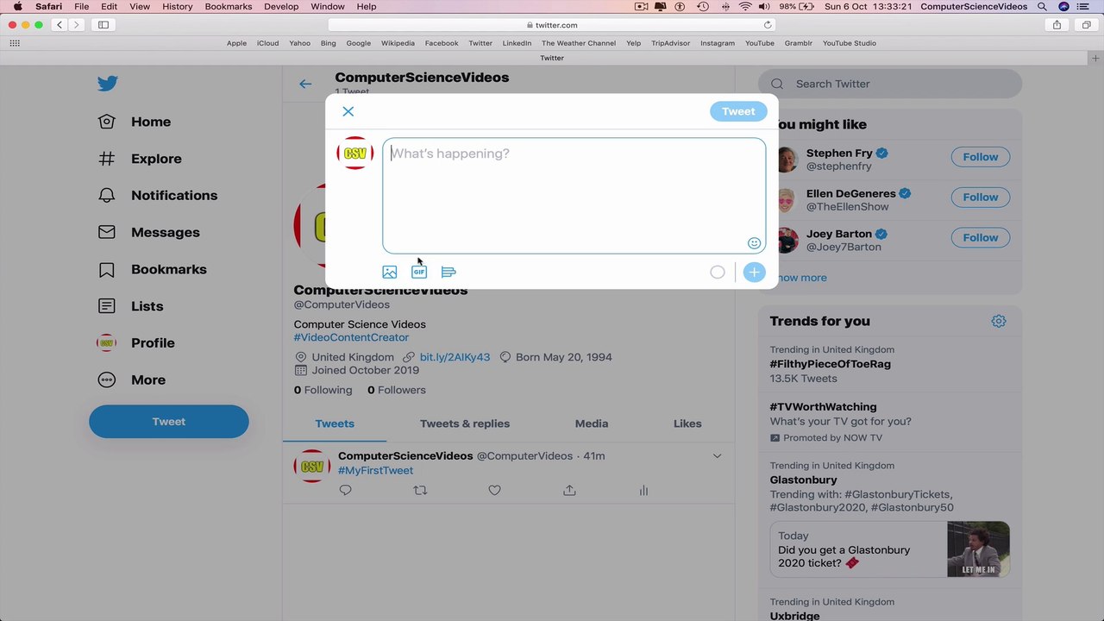The height and width of the screenshot is (621, 1104).
Task: Open Wikipedia favorites bookmark
Action: click(x=398, y=43)
